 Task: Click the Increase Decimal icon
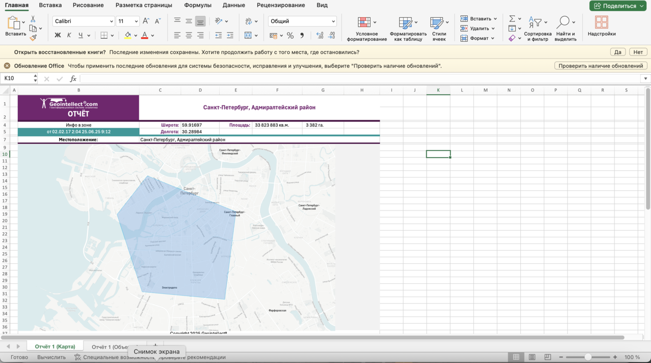tap(320, 36)
